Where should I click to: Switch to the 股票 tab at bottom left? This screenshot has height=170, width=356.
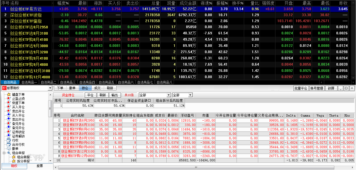pos(40,166)
